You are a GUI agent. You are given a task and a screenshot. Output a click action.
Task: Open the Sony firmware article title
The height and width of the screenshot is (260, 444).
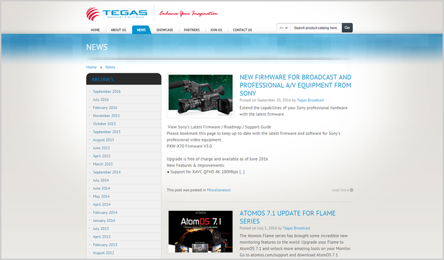(x=295, y=85)
